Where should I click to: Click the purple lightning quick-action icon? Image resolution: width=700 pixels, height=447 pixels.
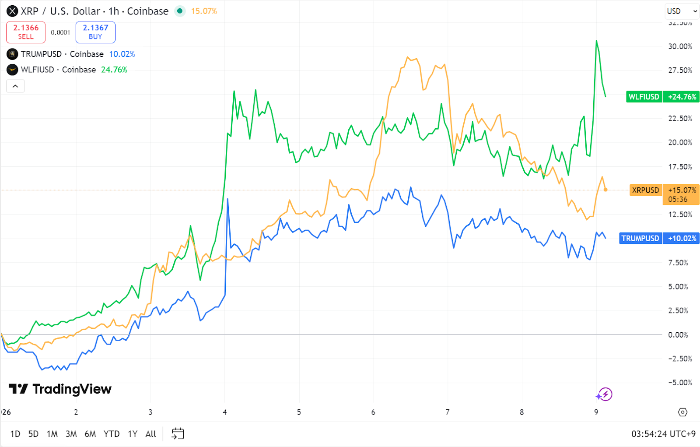[605, 394]
